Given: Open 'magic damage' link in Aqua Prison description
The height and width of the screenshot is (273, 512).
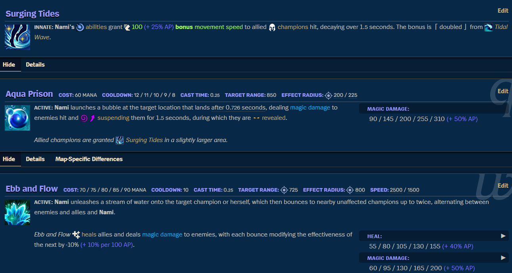Looking at the screenshot, I should click(310, 108).
